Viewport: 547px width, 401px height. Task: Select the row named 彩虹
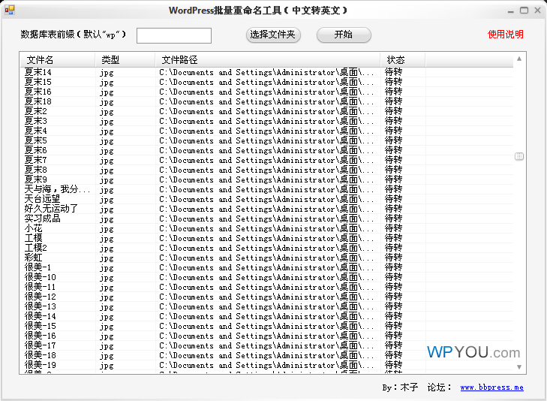(266, 258)
